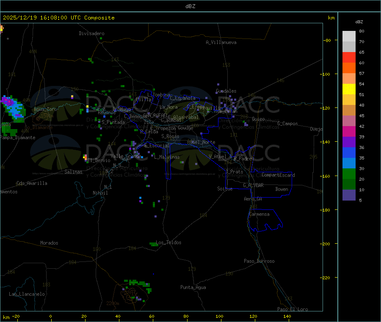Select the Punta_Agua label
381x322 pixels.
coord(193,288)
